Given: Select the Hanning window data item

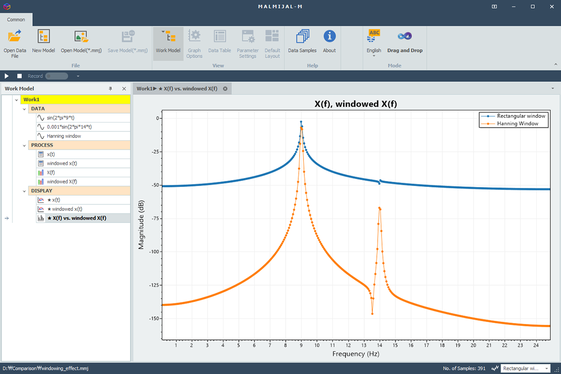Looking at the screenshot, I should point(83,136).
